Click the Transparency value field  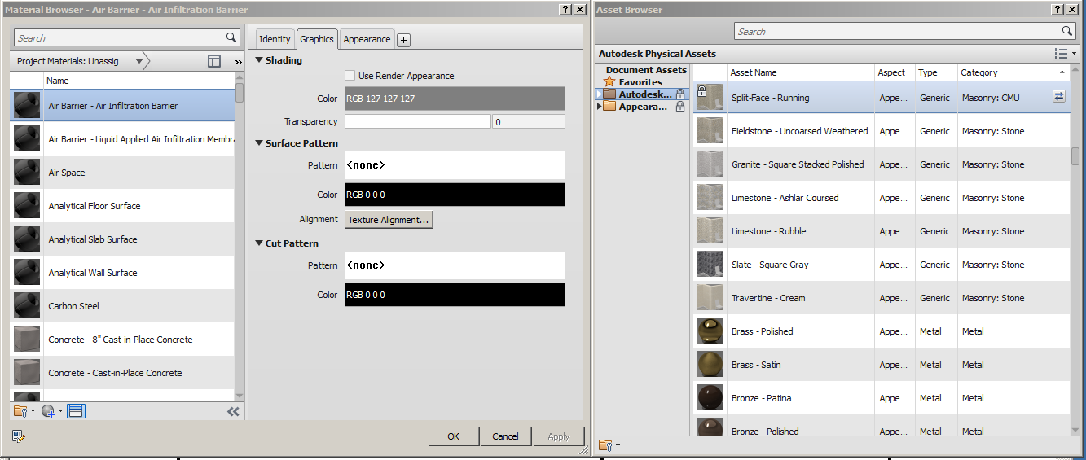click(x=529, y=121)
